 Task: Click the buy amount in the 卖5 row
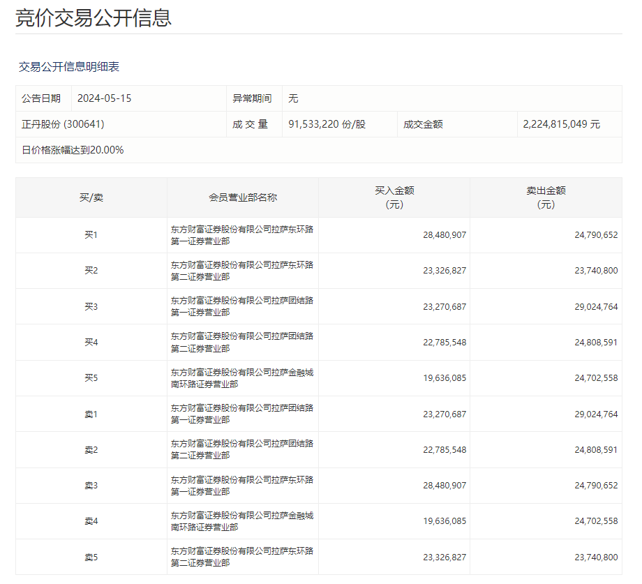[x=444, y=557]
